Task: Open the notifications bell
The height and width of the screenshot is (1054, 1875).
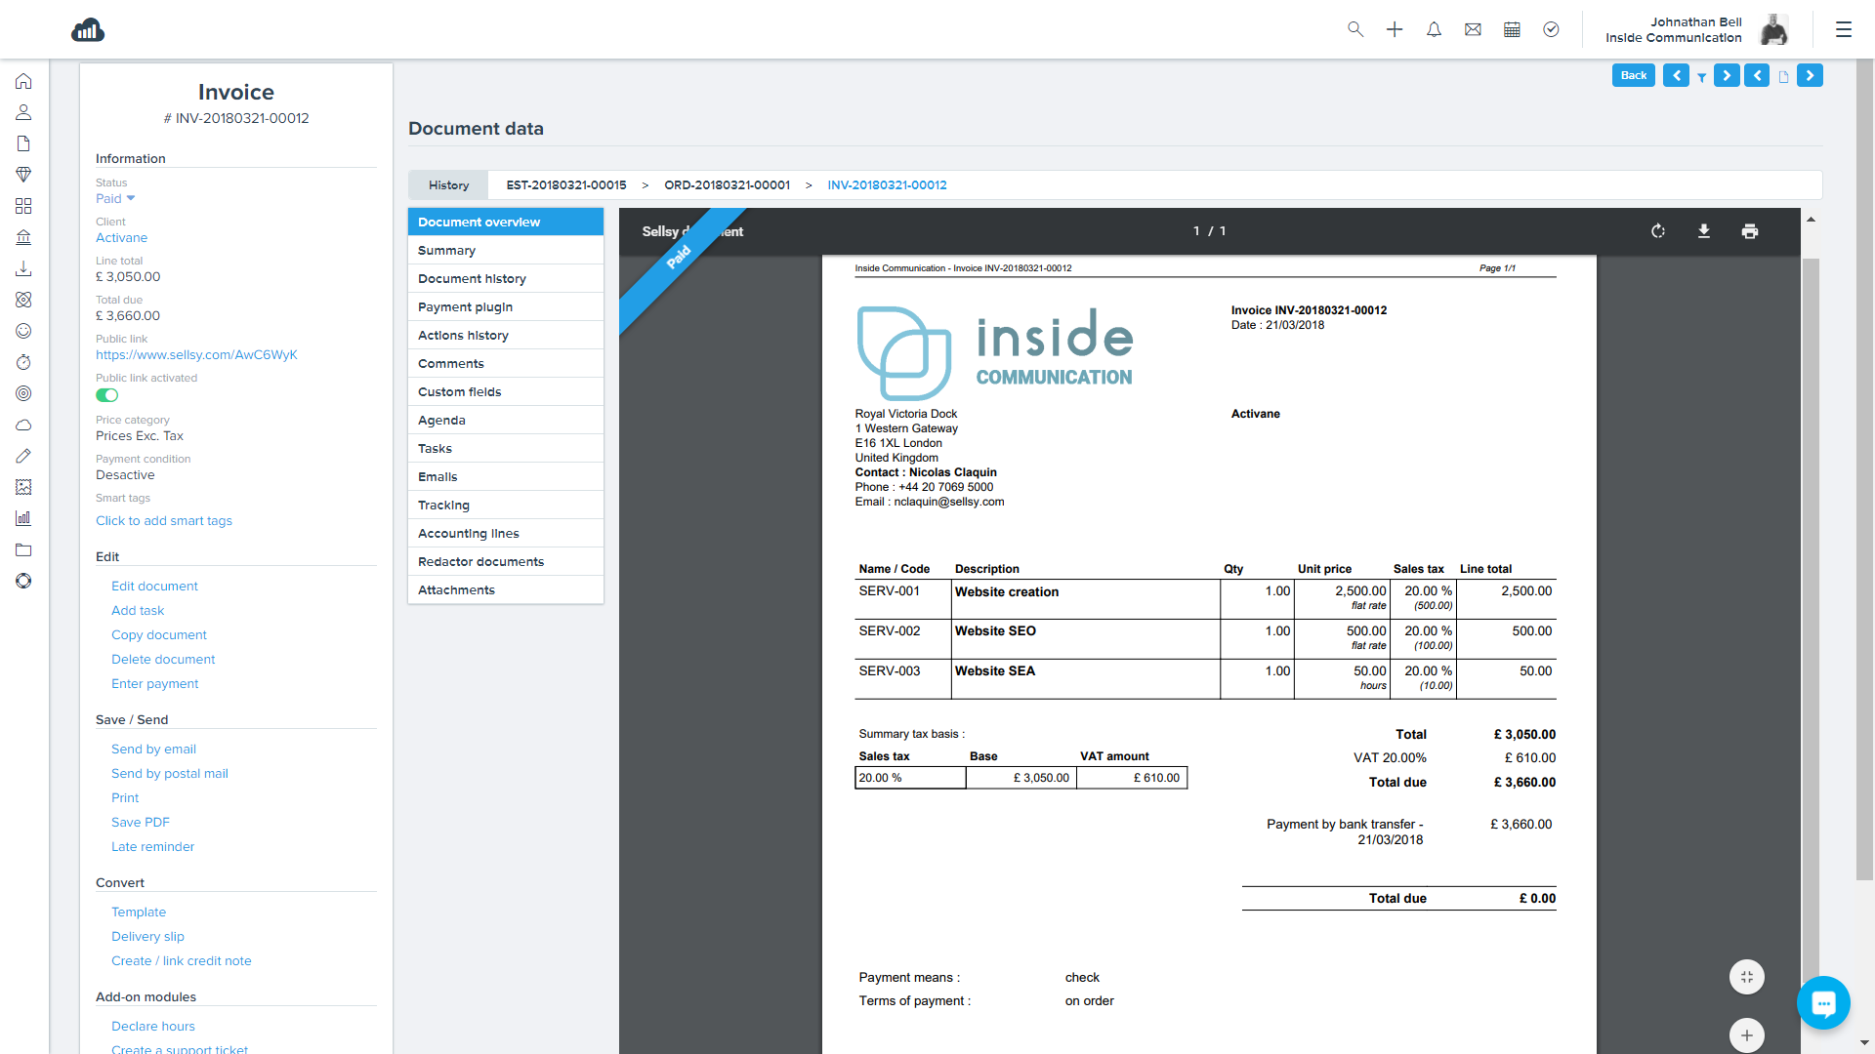Action: coord(1434,29)
